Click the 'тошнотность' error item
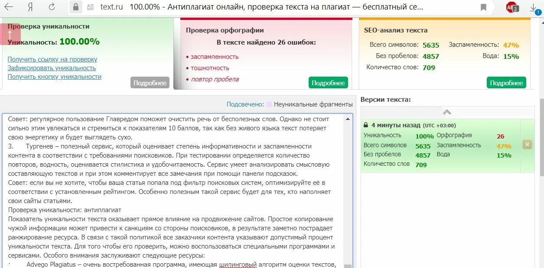Screen dimensions: 544x268 pyautogui.click(x=210, y=68)
